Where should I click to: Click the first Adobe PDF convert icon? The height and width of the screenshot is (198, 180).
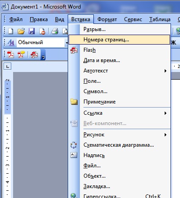click(11, 54)
